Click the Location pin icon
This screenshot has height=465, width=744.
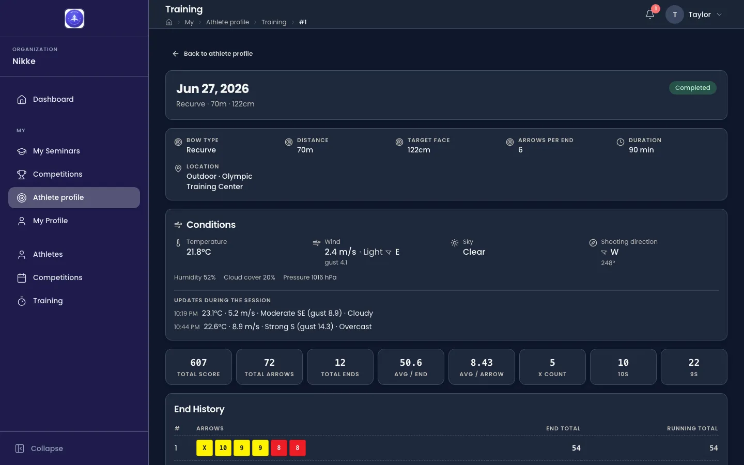[x=178, y=168]
